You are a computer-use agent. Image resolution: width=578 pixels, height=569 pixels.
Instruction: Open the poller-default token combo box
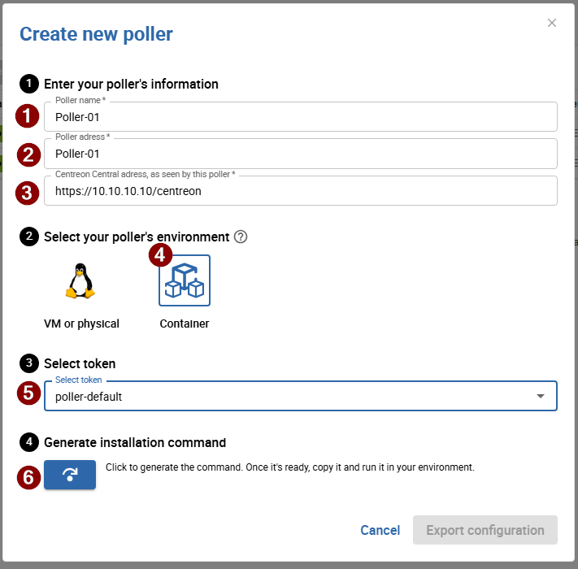(x=301, y=396)
